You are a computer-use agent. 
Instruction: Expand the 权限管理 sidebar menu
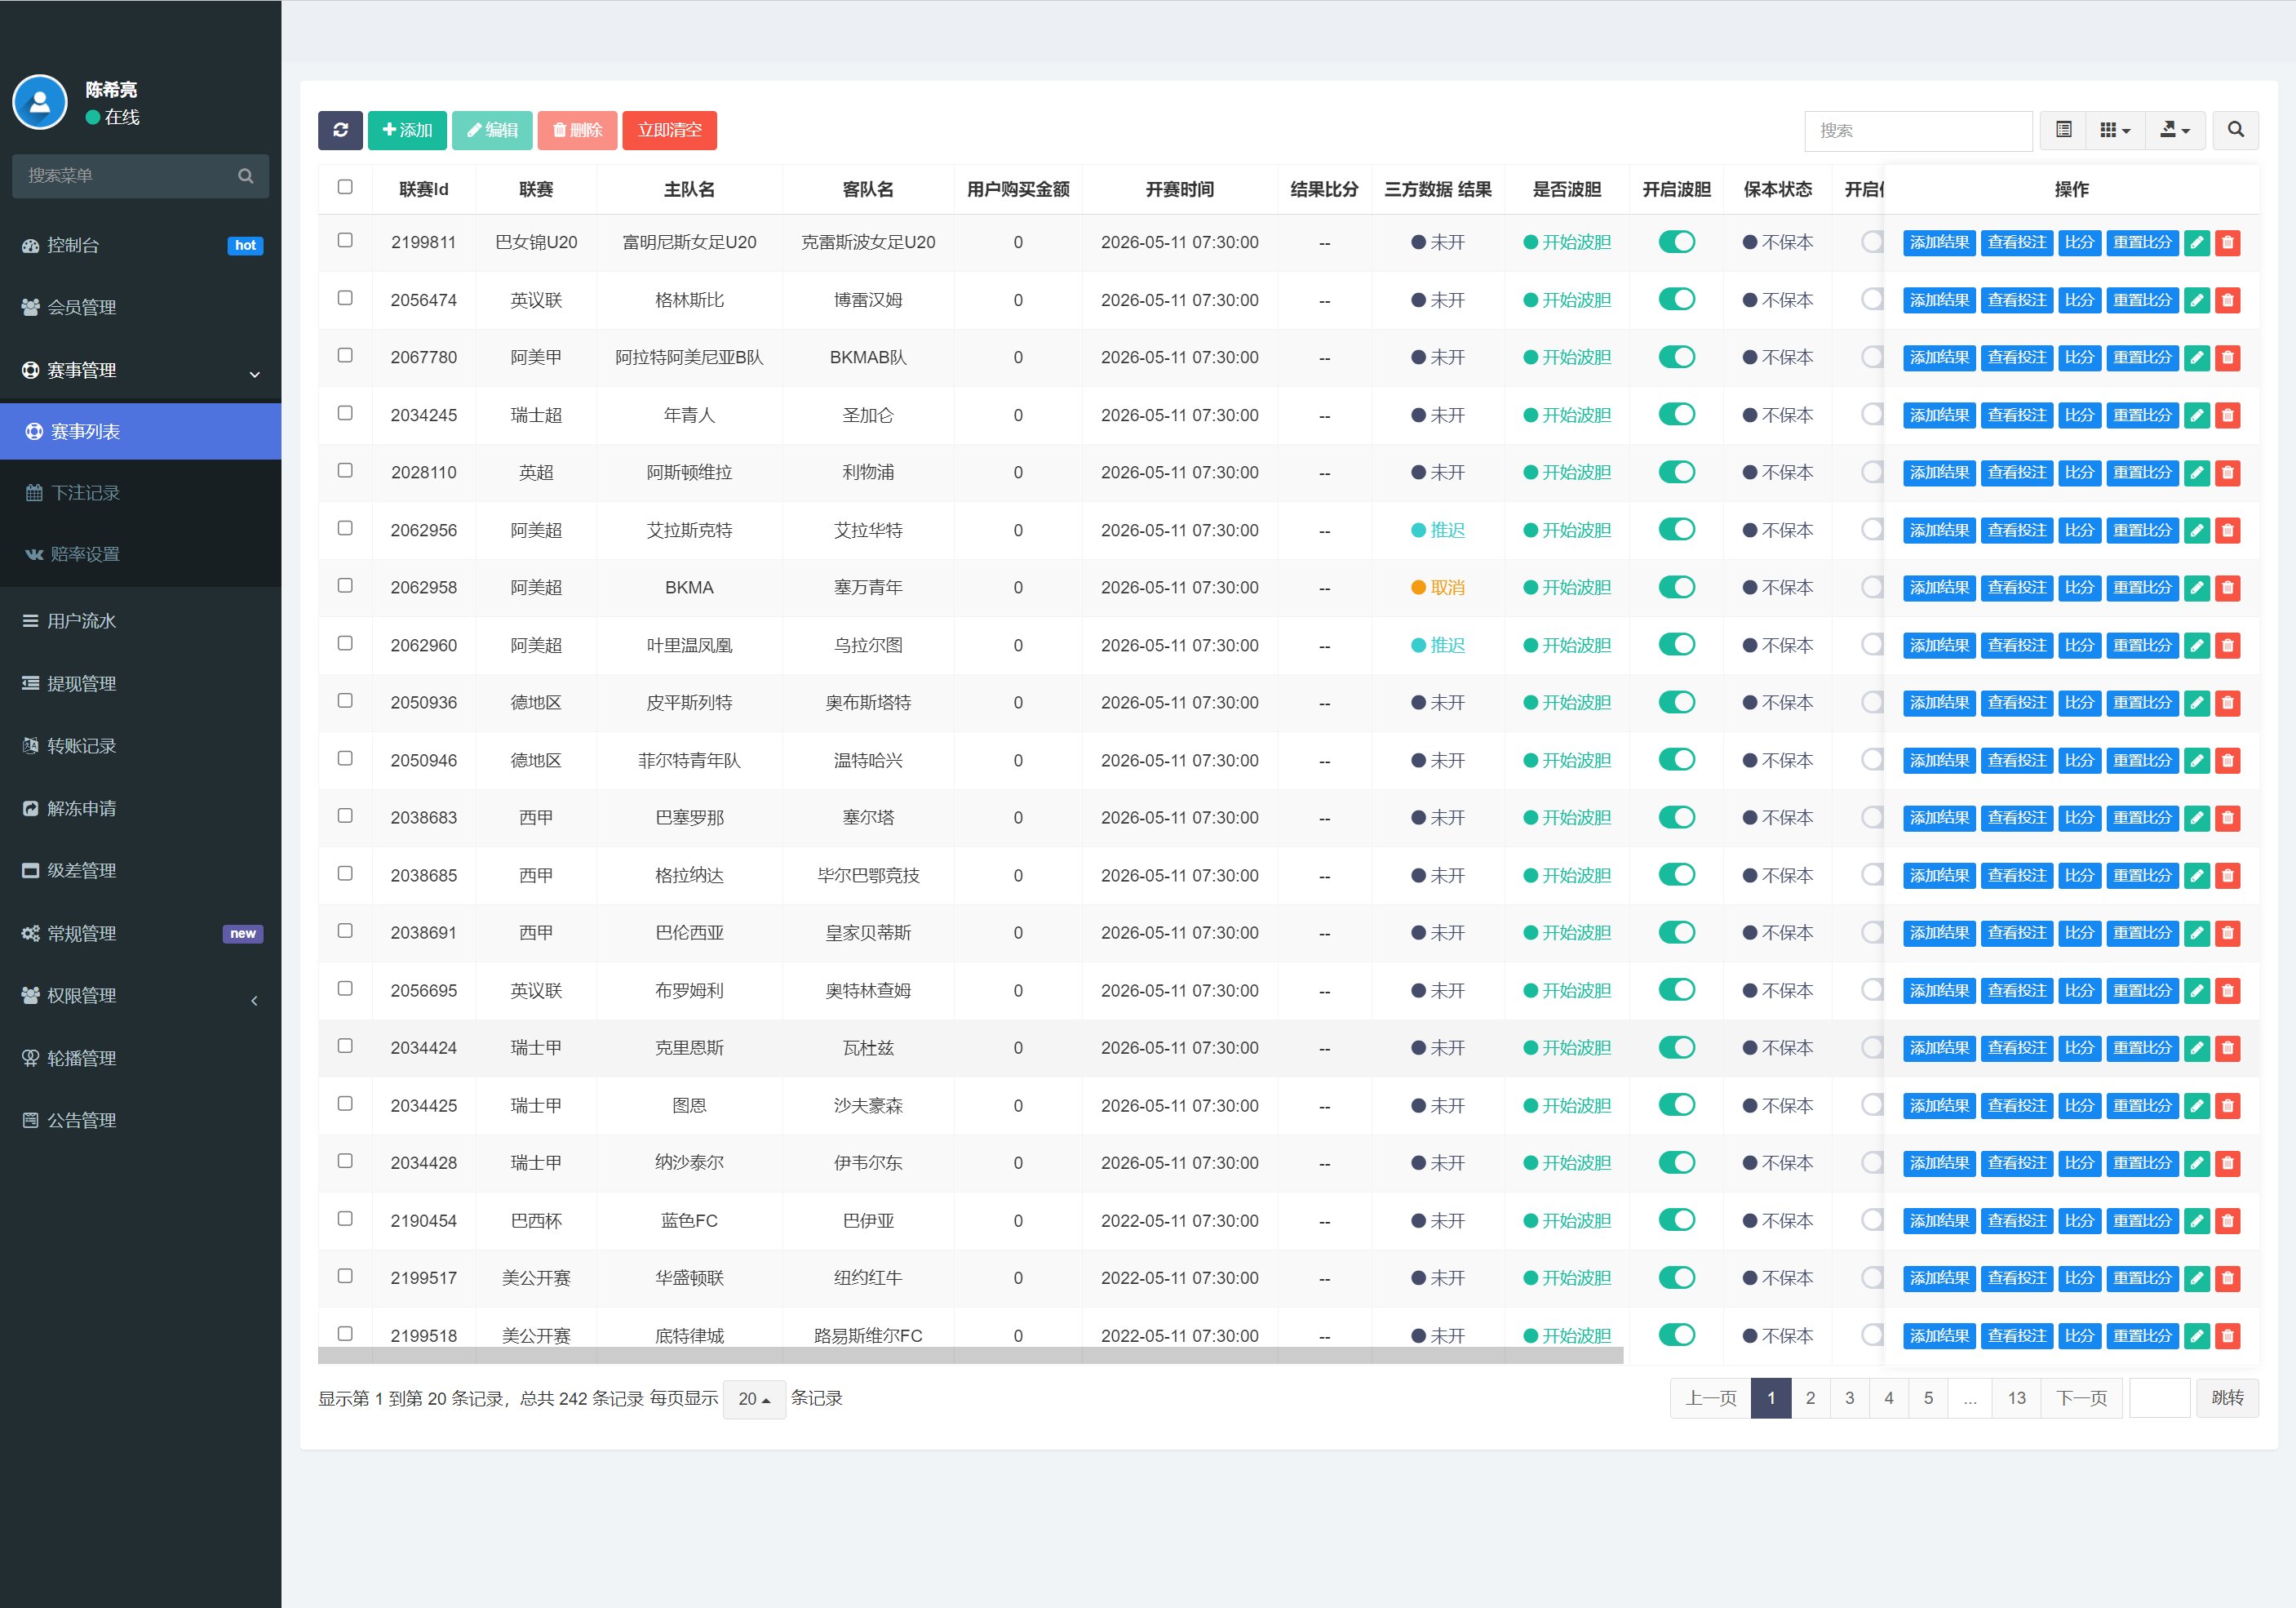click(x=140, y=996)
